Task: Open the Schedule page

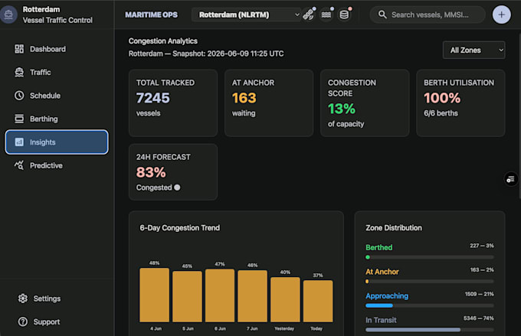Action: 57,96
